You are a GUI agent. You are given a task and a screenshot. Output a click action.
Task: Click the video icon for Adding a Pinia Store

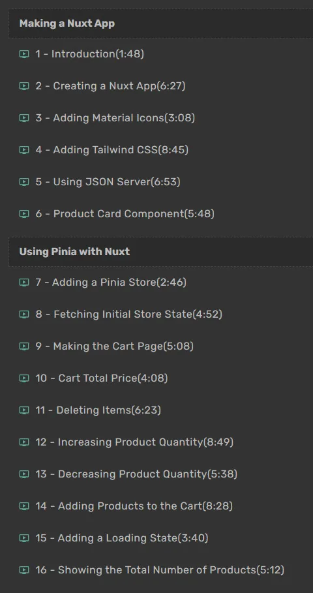(x=24, y=282)
